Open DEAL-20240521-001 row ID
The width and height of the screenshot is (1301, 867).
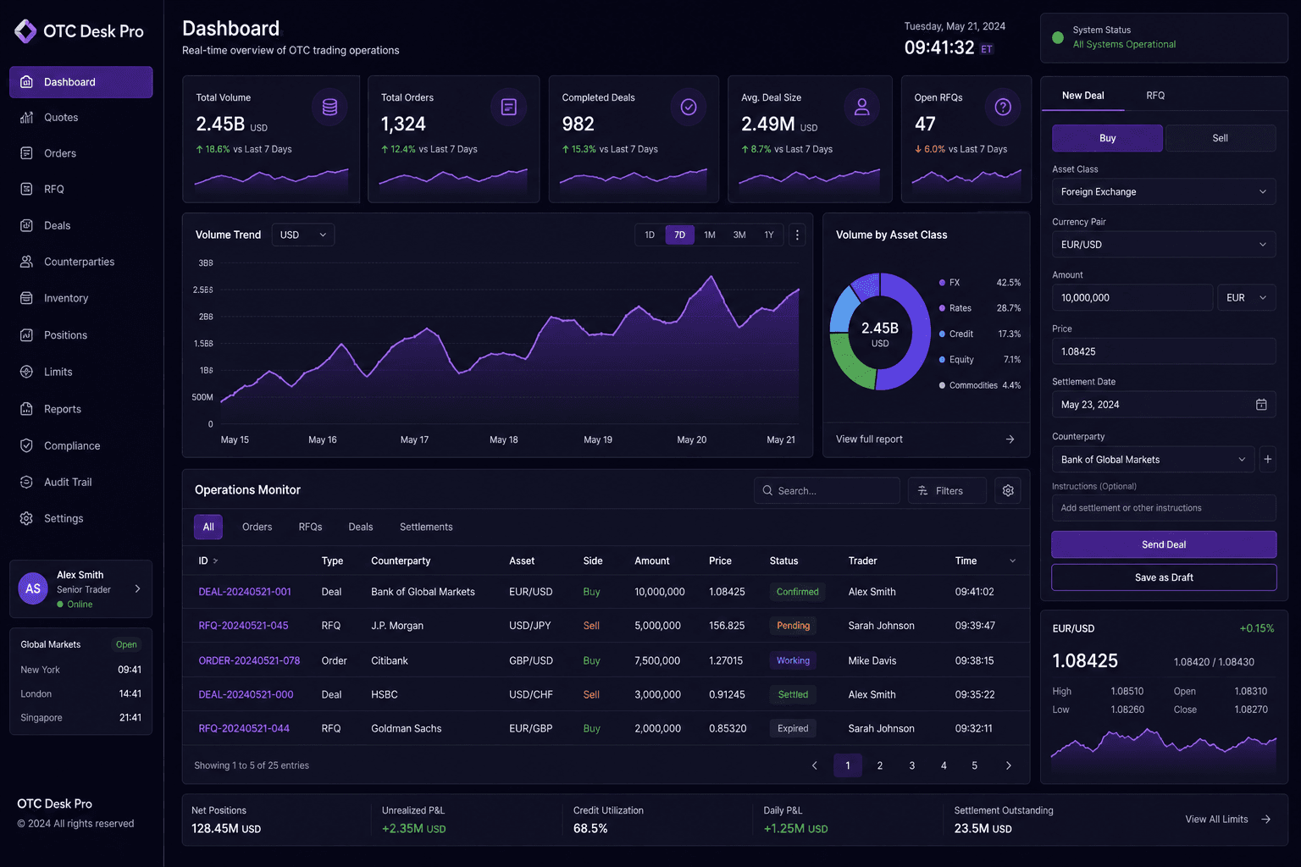245,592
